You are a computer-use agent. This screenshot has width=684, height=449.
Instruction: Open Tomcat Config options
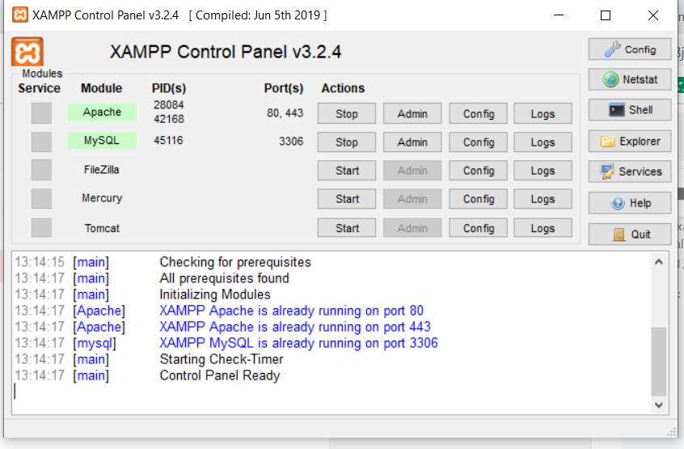478,228
